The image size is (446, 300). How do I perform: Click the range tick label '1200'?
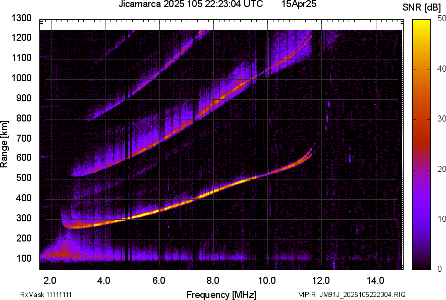click(21, 37)
